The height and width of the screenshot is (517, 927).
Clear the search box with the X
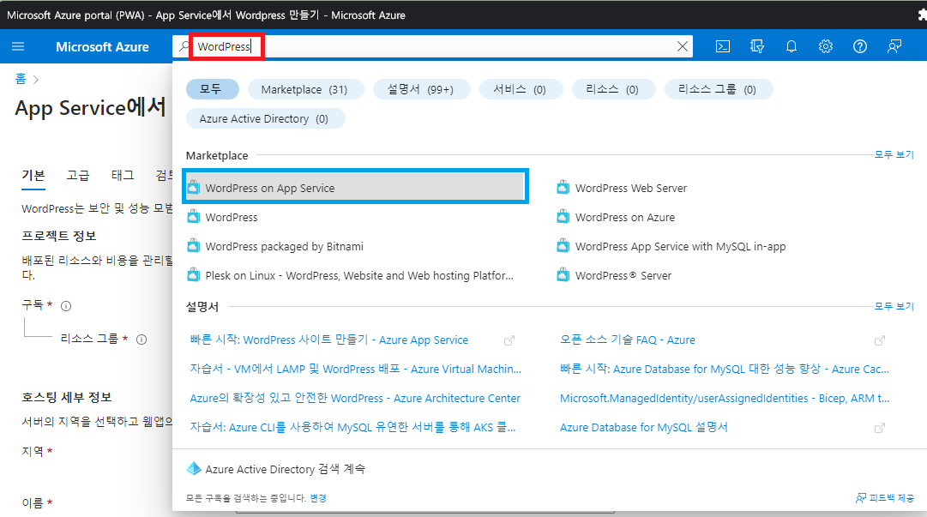pos(683,46)
